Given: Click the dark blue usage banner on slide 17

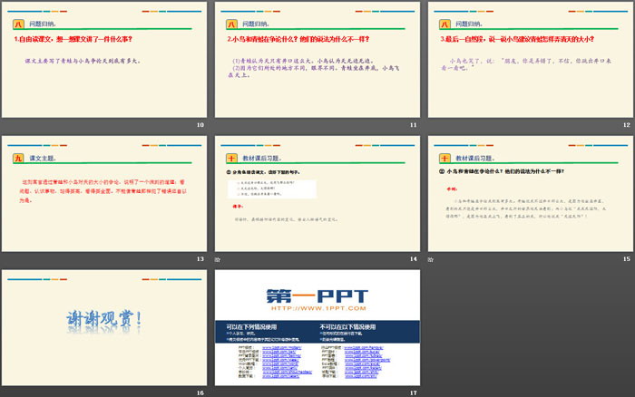Looking at the screenshot, I should point(317,327).
